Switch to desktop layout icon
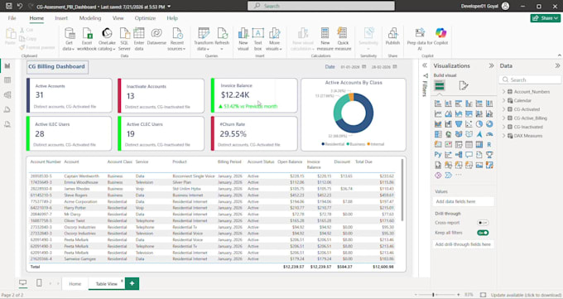 coord(22,283)
